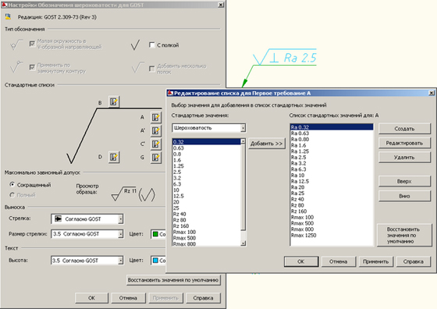Viewport: 437px width, 309px height.
Task: Open the leader Цвет green dropdown
Action: coord(158,234)
